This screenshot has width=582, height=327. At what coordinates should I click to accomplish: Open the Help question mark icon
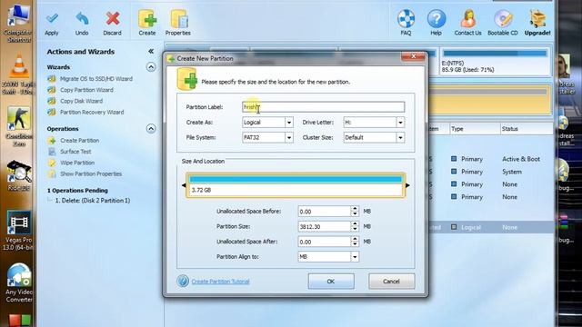(436, 18)
